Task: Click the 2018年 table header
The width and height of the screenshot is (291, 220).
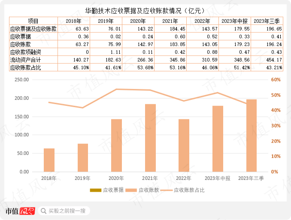Action: (74, 21)
